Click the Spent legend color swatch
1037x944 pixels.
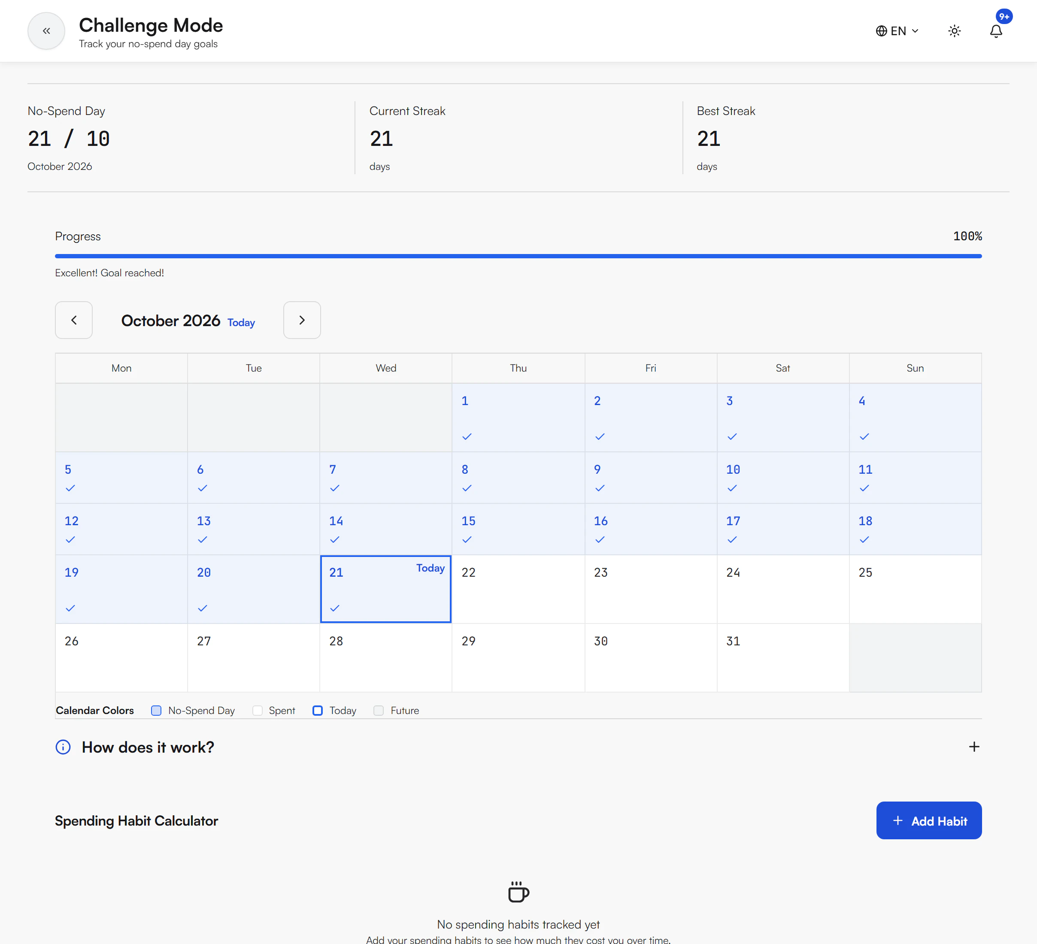pos(257,710)
